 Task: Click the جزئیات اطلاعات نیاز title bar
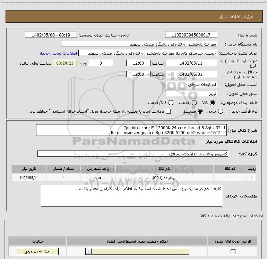coord(134,16)
